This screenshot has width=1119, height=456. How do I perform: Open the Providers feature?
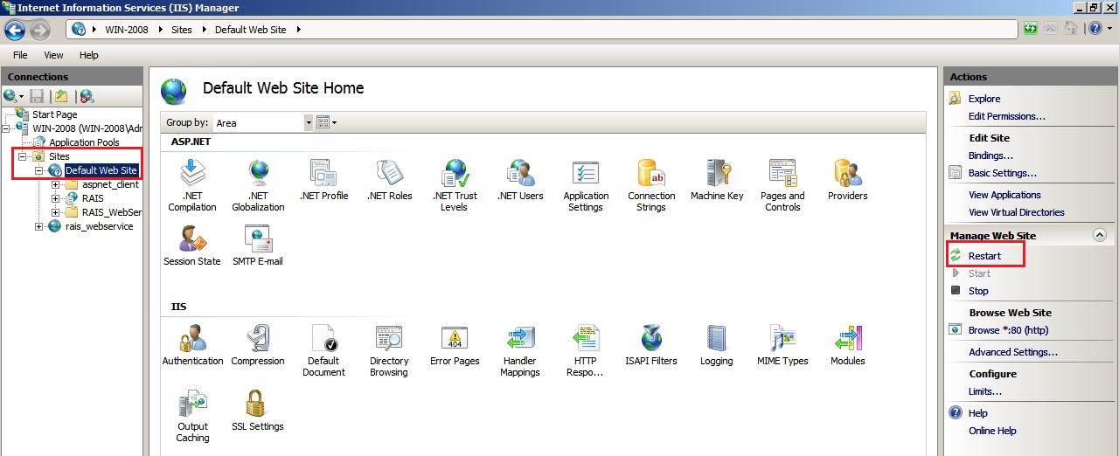(848, 180)
